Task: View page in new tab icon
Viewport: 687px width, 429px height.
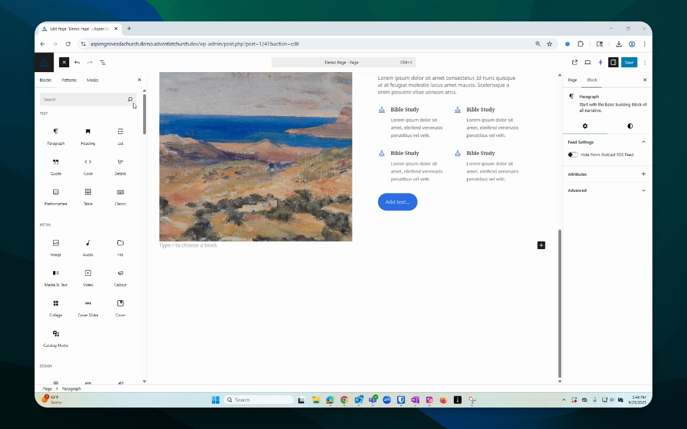Action: point(575,62)
